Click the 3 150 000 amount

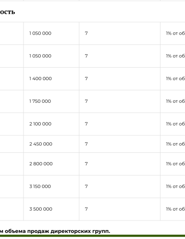40,186
